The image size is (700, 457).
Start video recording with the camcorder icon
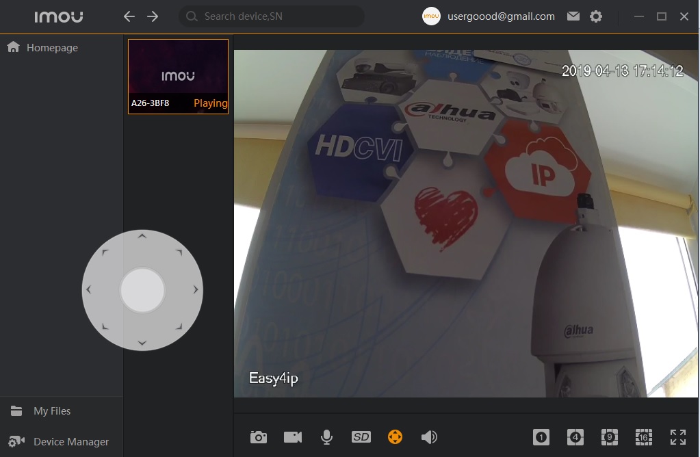293,437
